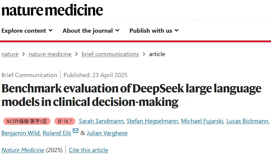Click author Benjamin Wild's name
The height and width of the screenshot is (156, 271).
pos(20,133)
